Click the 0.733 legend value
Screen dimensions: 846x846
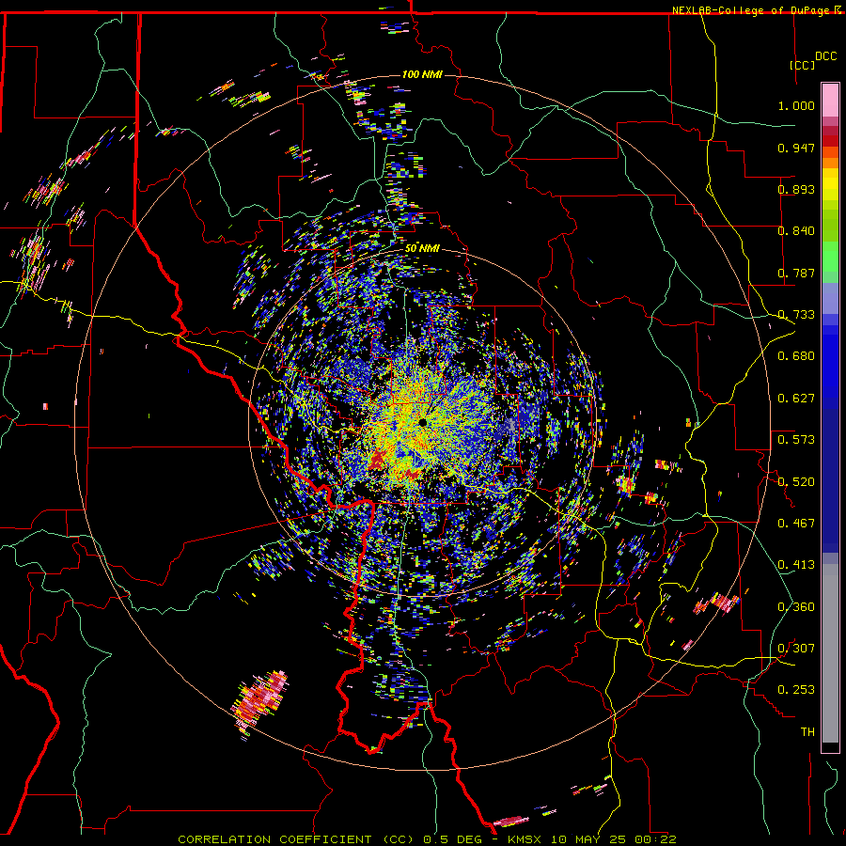pyautogui.click(x=796, y=315)
